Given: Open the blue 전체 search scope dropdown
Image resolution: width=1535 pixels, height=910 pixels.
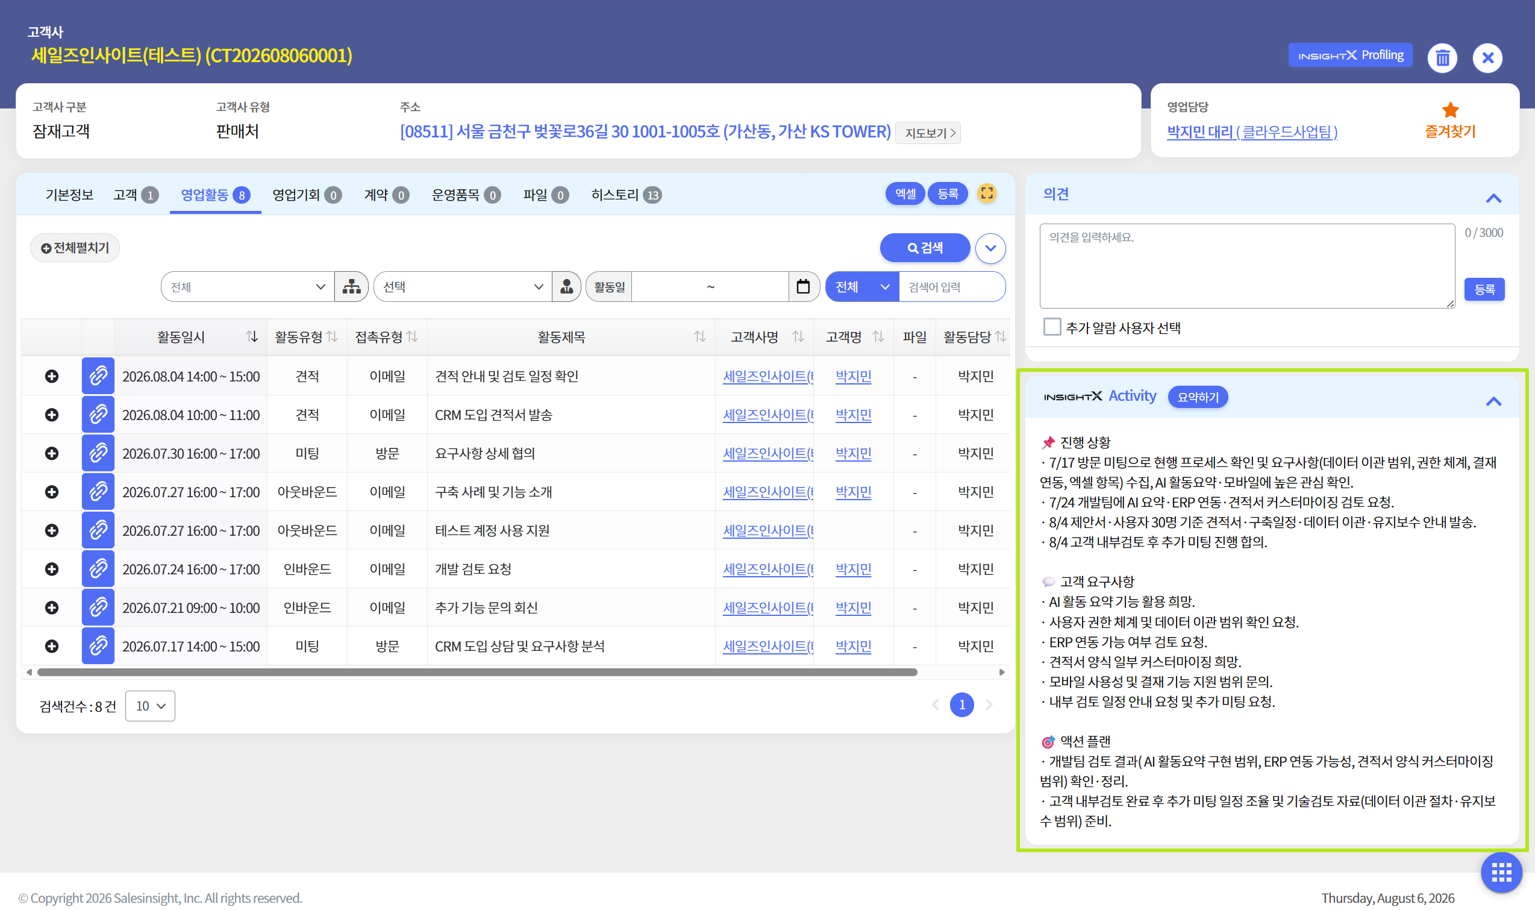Looking at the screenshot, I should [862, 286].
